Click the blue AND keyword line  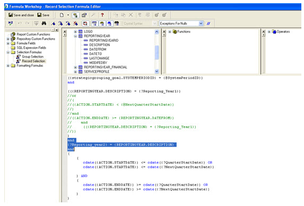pos(84,176)
